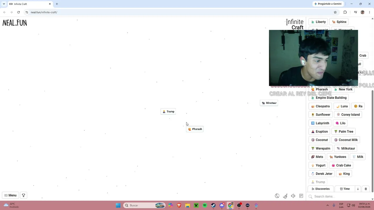Click the King item
Viewport: 374px width, 210px height.
pos(344,174)
